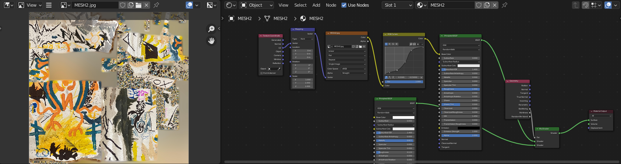Open the image editor type menu
Screen dimensions: 621x164
tap(8, 5)
